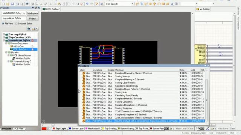Click the Projects panel refresh icon button
The width and height of the screenshot is (241, 135).
(29, 29)
